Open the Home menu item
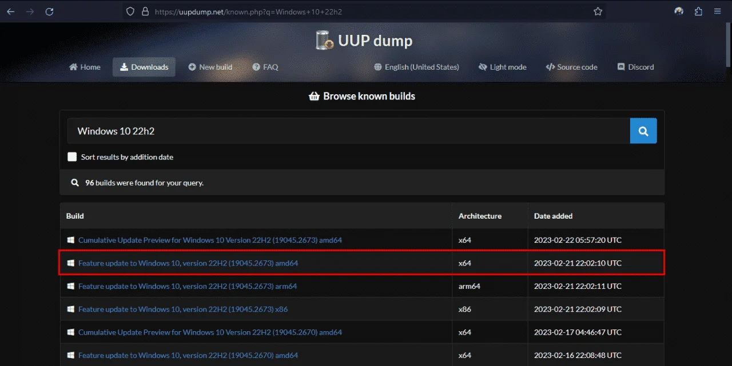Screen dimensions: 732x366 [85, 67]
